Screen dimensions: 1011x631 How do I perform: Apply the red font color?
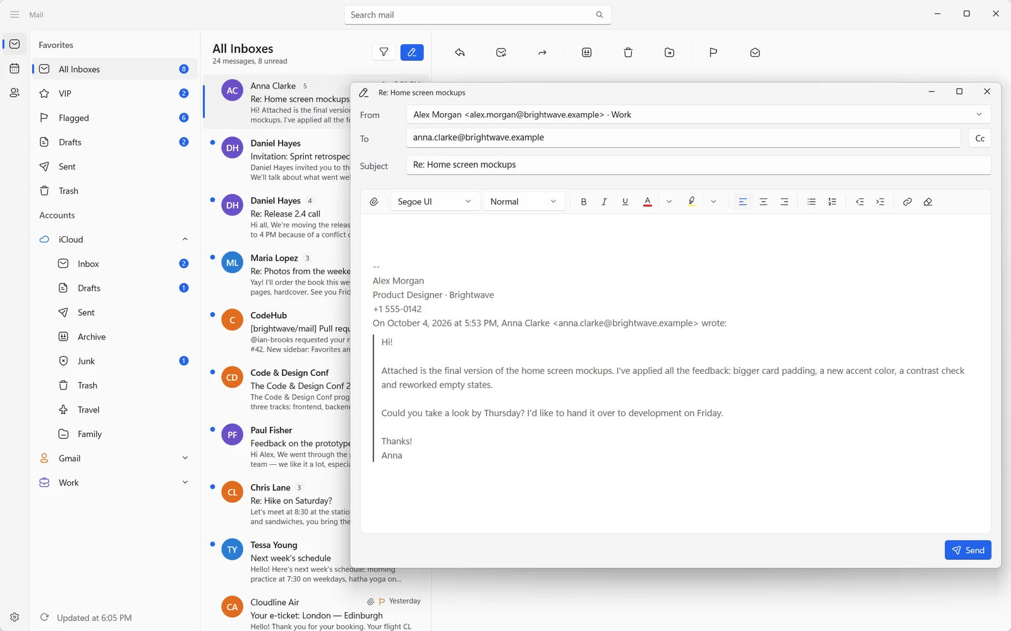pyautogui.click(x=648, y=201)
